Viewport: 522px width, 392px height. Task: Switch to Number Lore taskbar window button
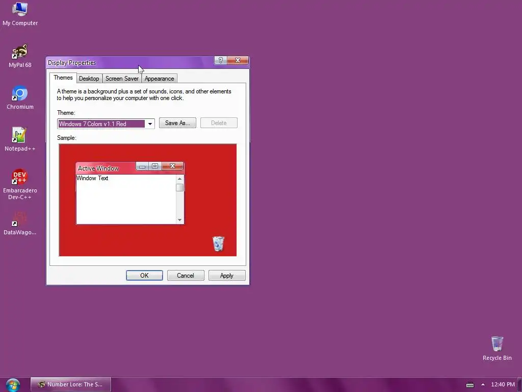point(71,384)
